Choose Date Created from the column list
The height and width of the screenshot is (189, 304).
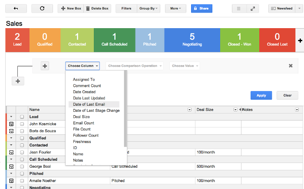click(84, 92)
